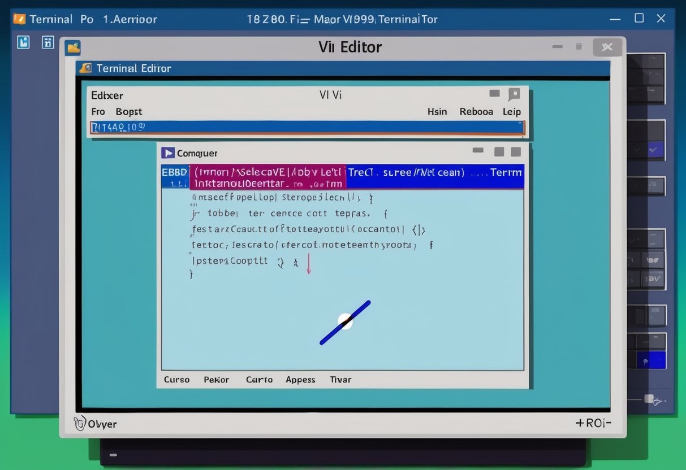The height and width of the screenshot is (470, 686).
Task: Click the Comquer play icon
Action: [168, 152]
